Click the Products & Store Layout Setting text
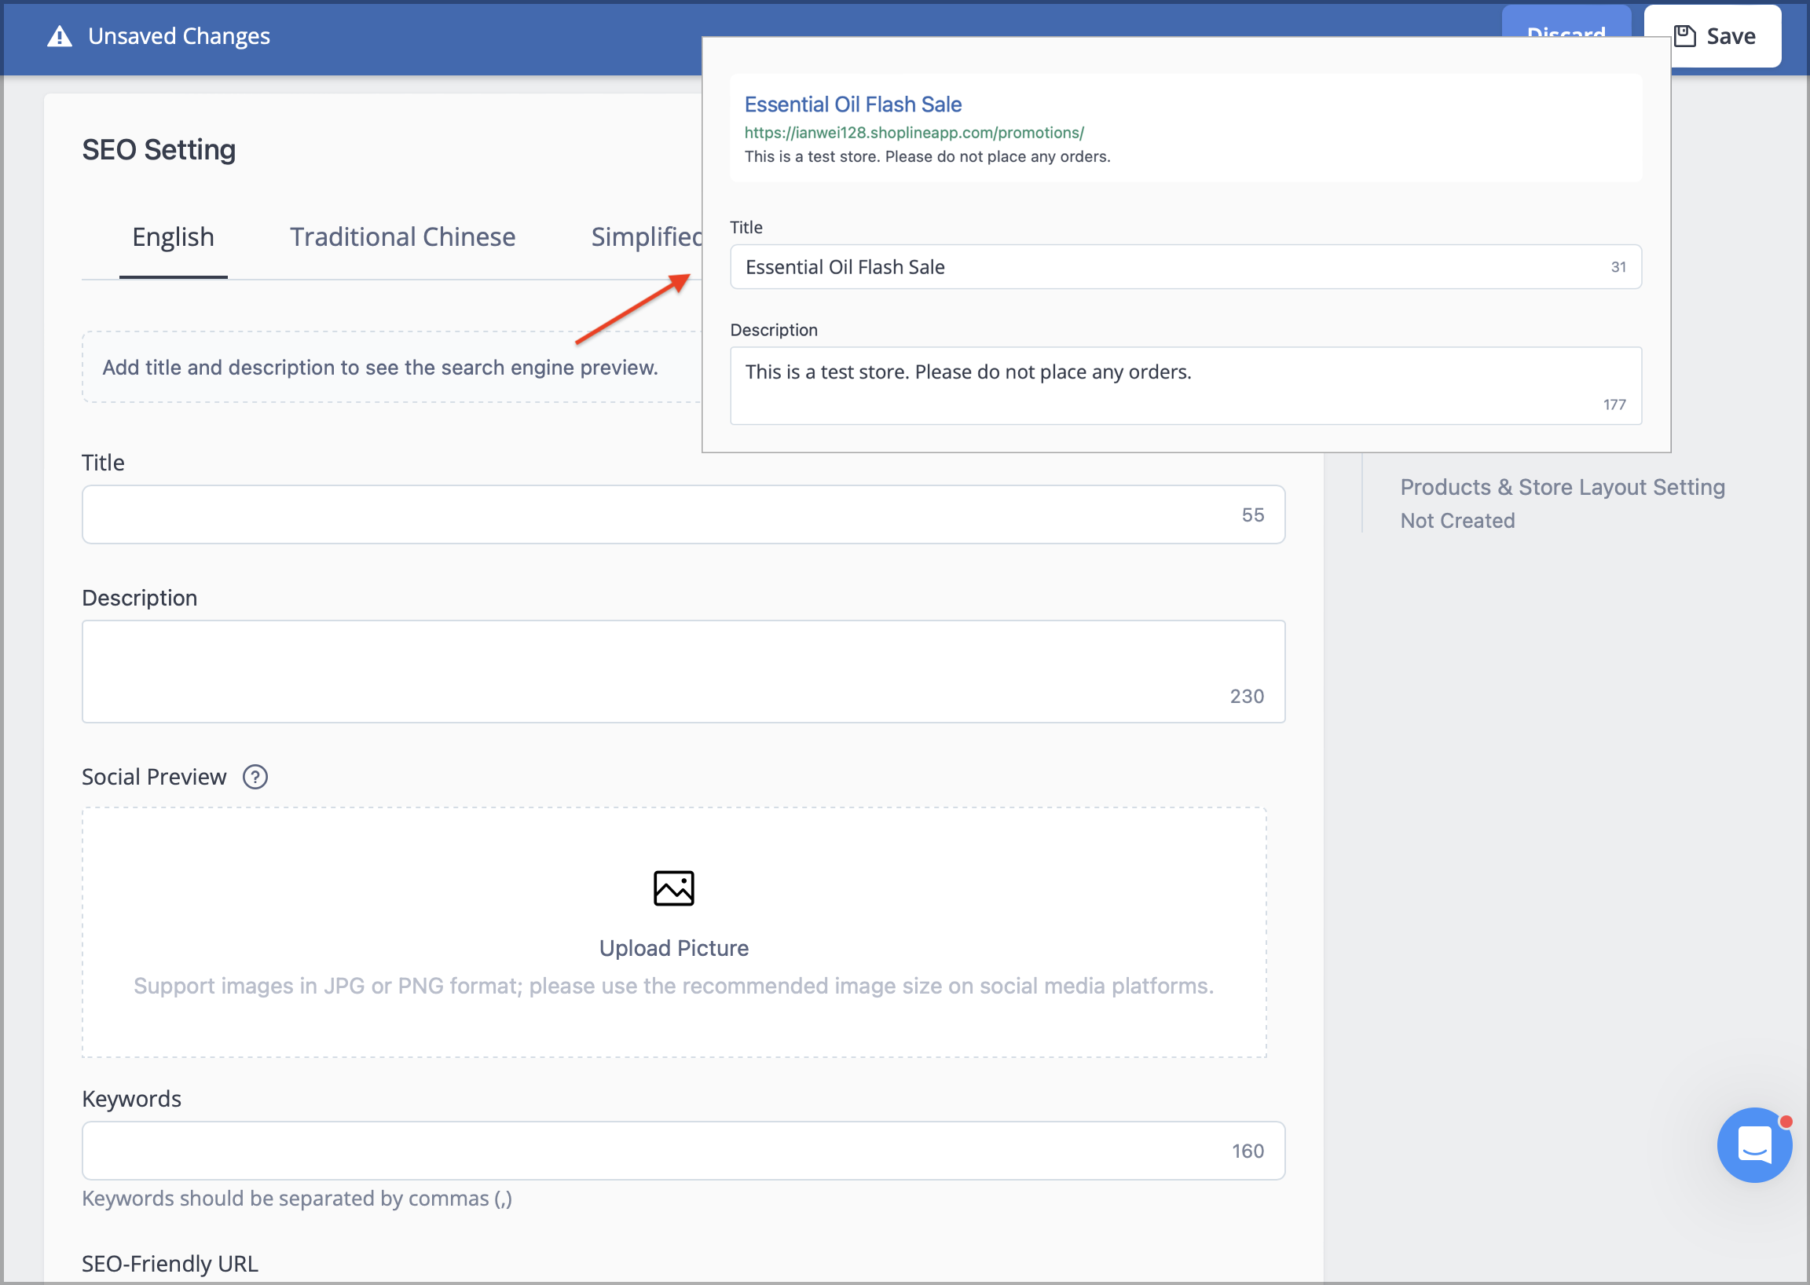1810x1285 pixels. coord(1563,487)
